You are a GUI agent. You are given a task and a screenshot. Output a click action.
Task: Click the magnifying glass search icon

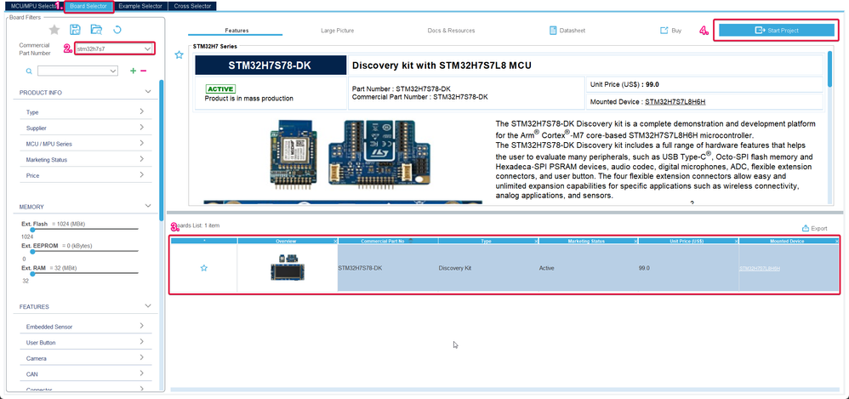pyautogui.click(x=29, y=71)
